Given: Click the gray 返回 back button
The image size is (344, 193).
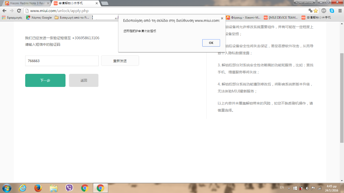Looking at the screenshot, I should (84, 80).
